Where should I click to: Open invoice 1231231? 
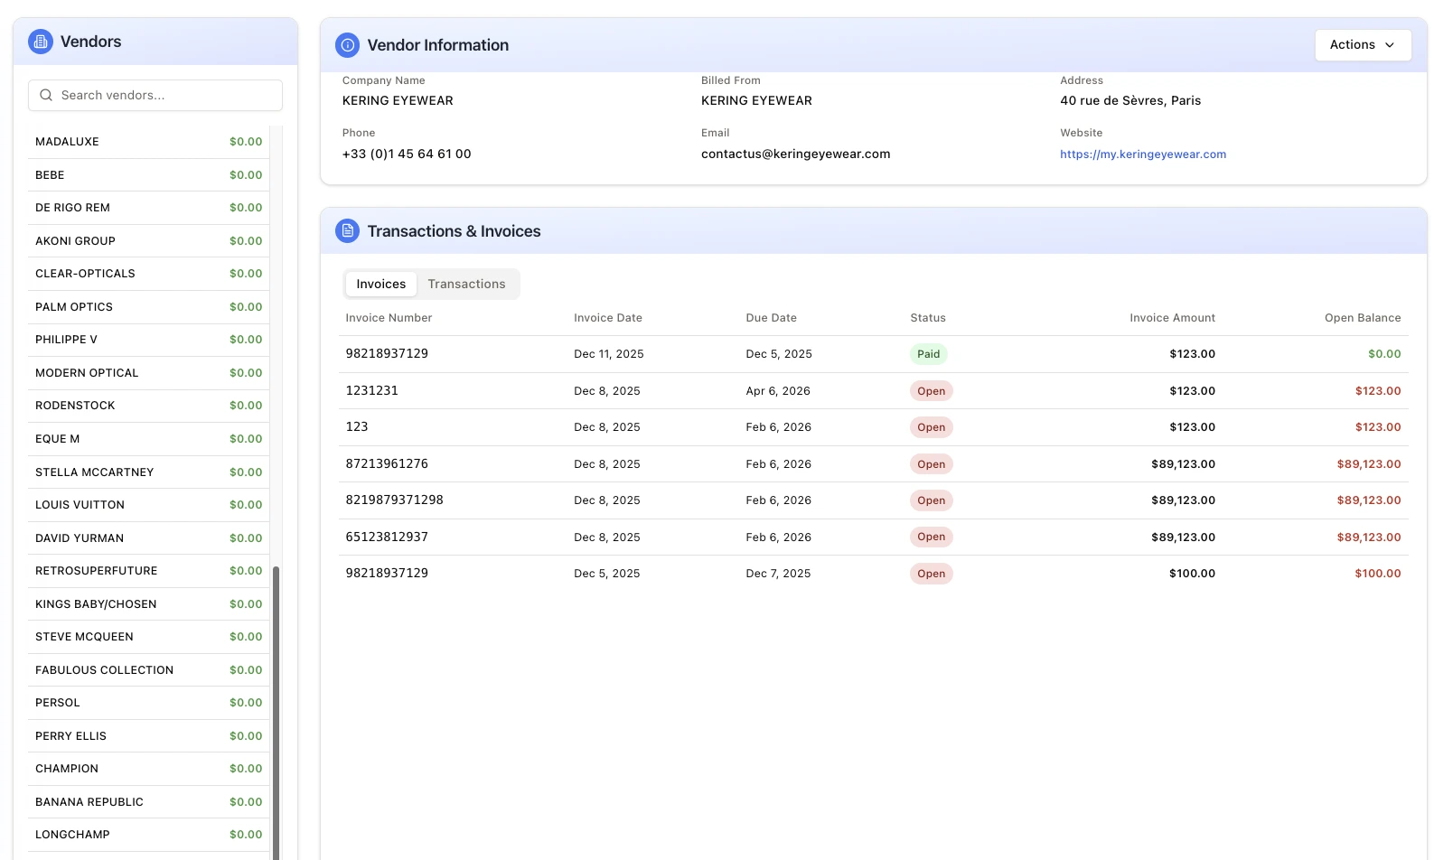(x=874, y=391)
